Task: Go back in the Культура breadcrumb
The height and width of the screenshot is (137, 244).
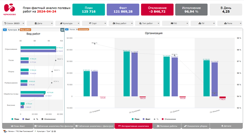Action: tap(5, 30)
